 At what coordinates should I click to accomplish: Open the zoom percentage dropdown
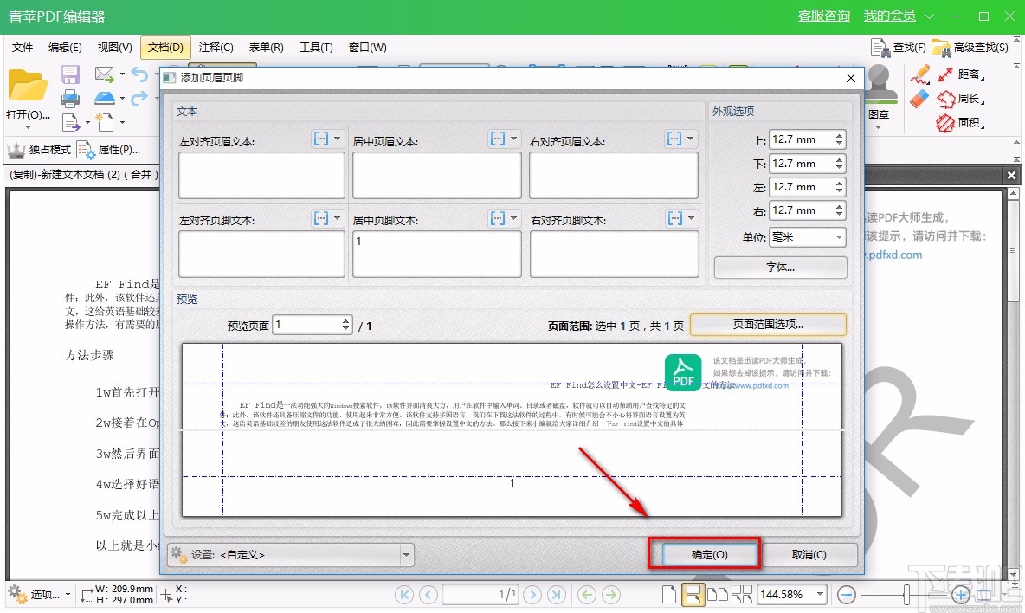pyautogui.click(x=819, y=594)
